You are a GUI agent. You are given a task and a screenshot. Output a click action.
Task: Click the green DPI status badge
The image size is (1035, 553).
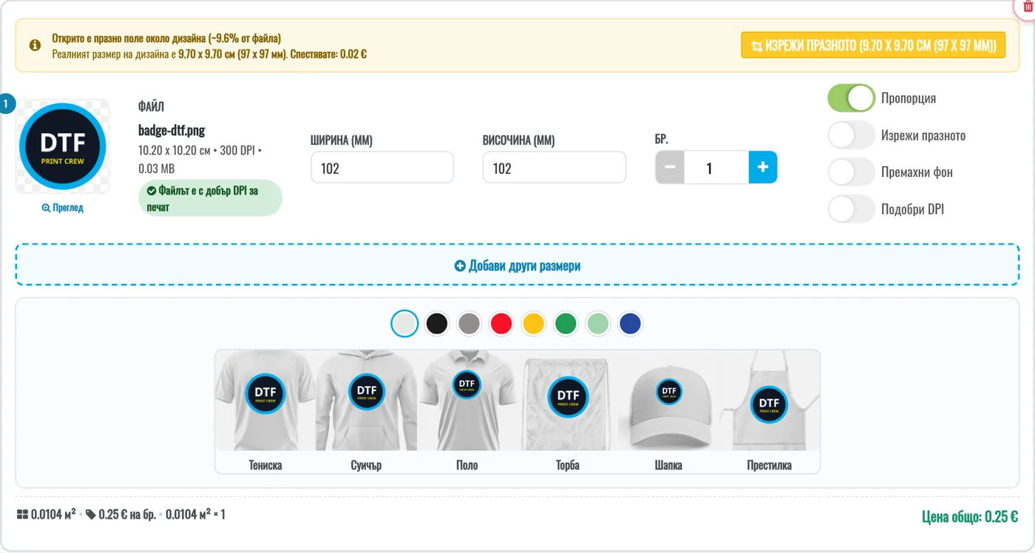coord(210,198)
